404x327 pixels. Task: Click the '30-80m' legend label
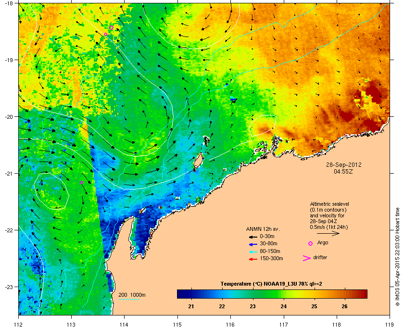click(268, 243)
